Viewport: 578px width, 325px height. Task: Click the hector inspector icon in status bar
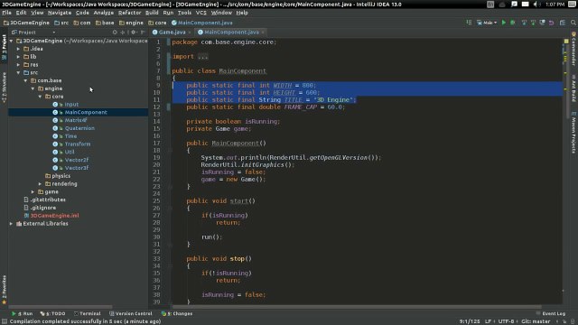573,321
